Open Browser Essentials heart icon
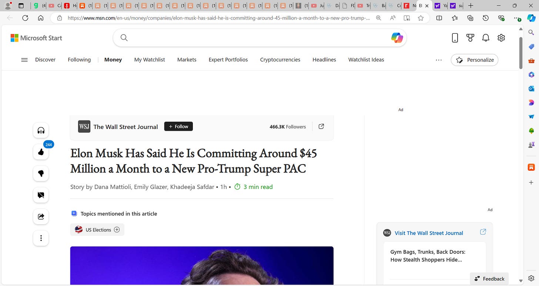The height and width of the screenshot is (286, 539). point(501,18)
